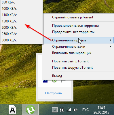Viewport: 114px width, 115px height.
Task: Expand the Ограничение отдачи arrow
Action: click(x=111, y=47)
